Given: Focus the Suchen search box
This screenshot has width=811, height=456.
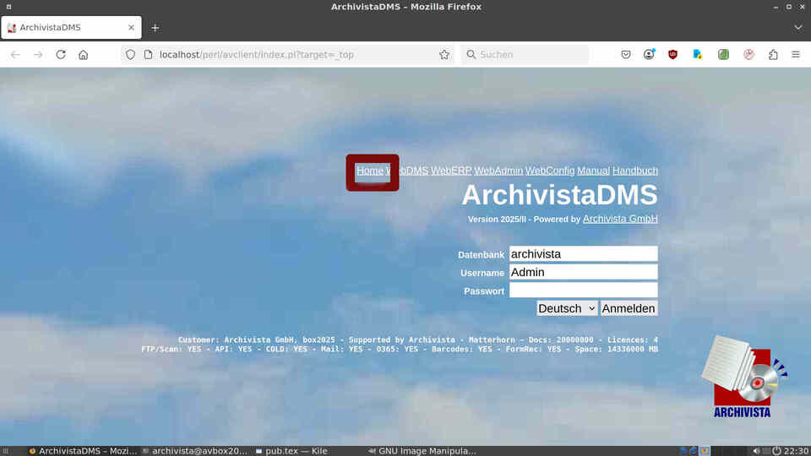Looking at the screenshot, I should click(525, 54).
